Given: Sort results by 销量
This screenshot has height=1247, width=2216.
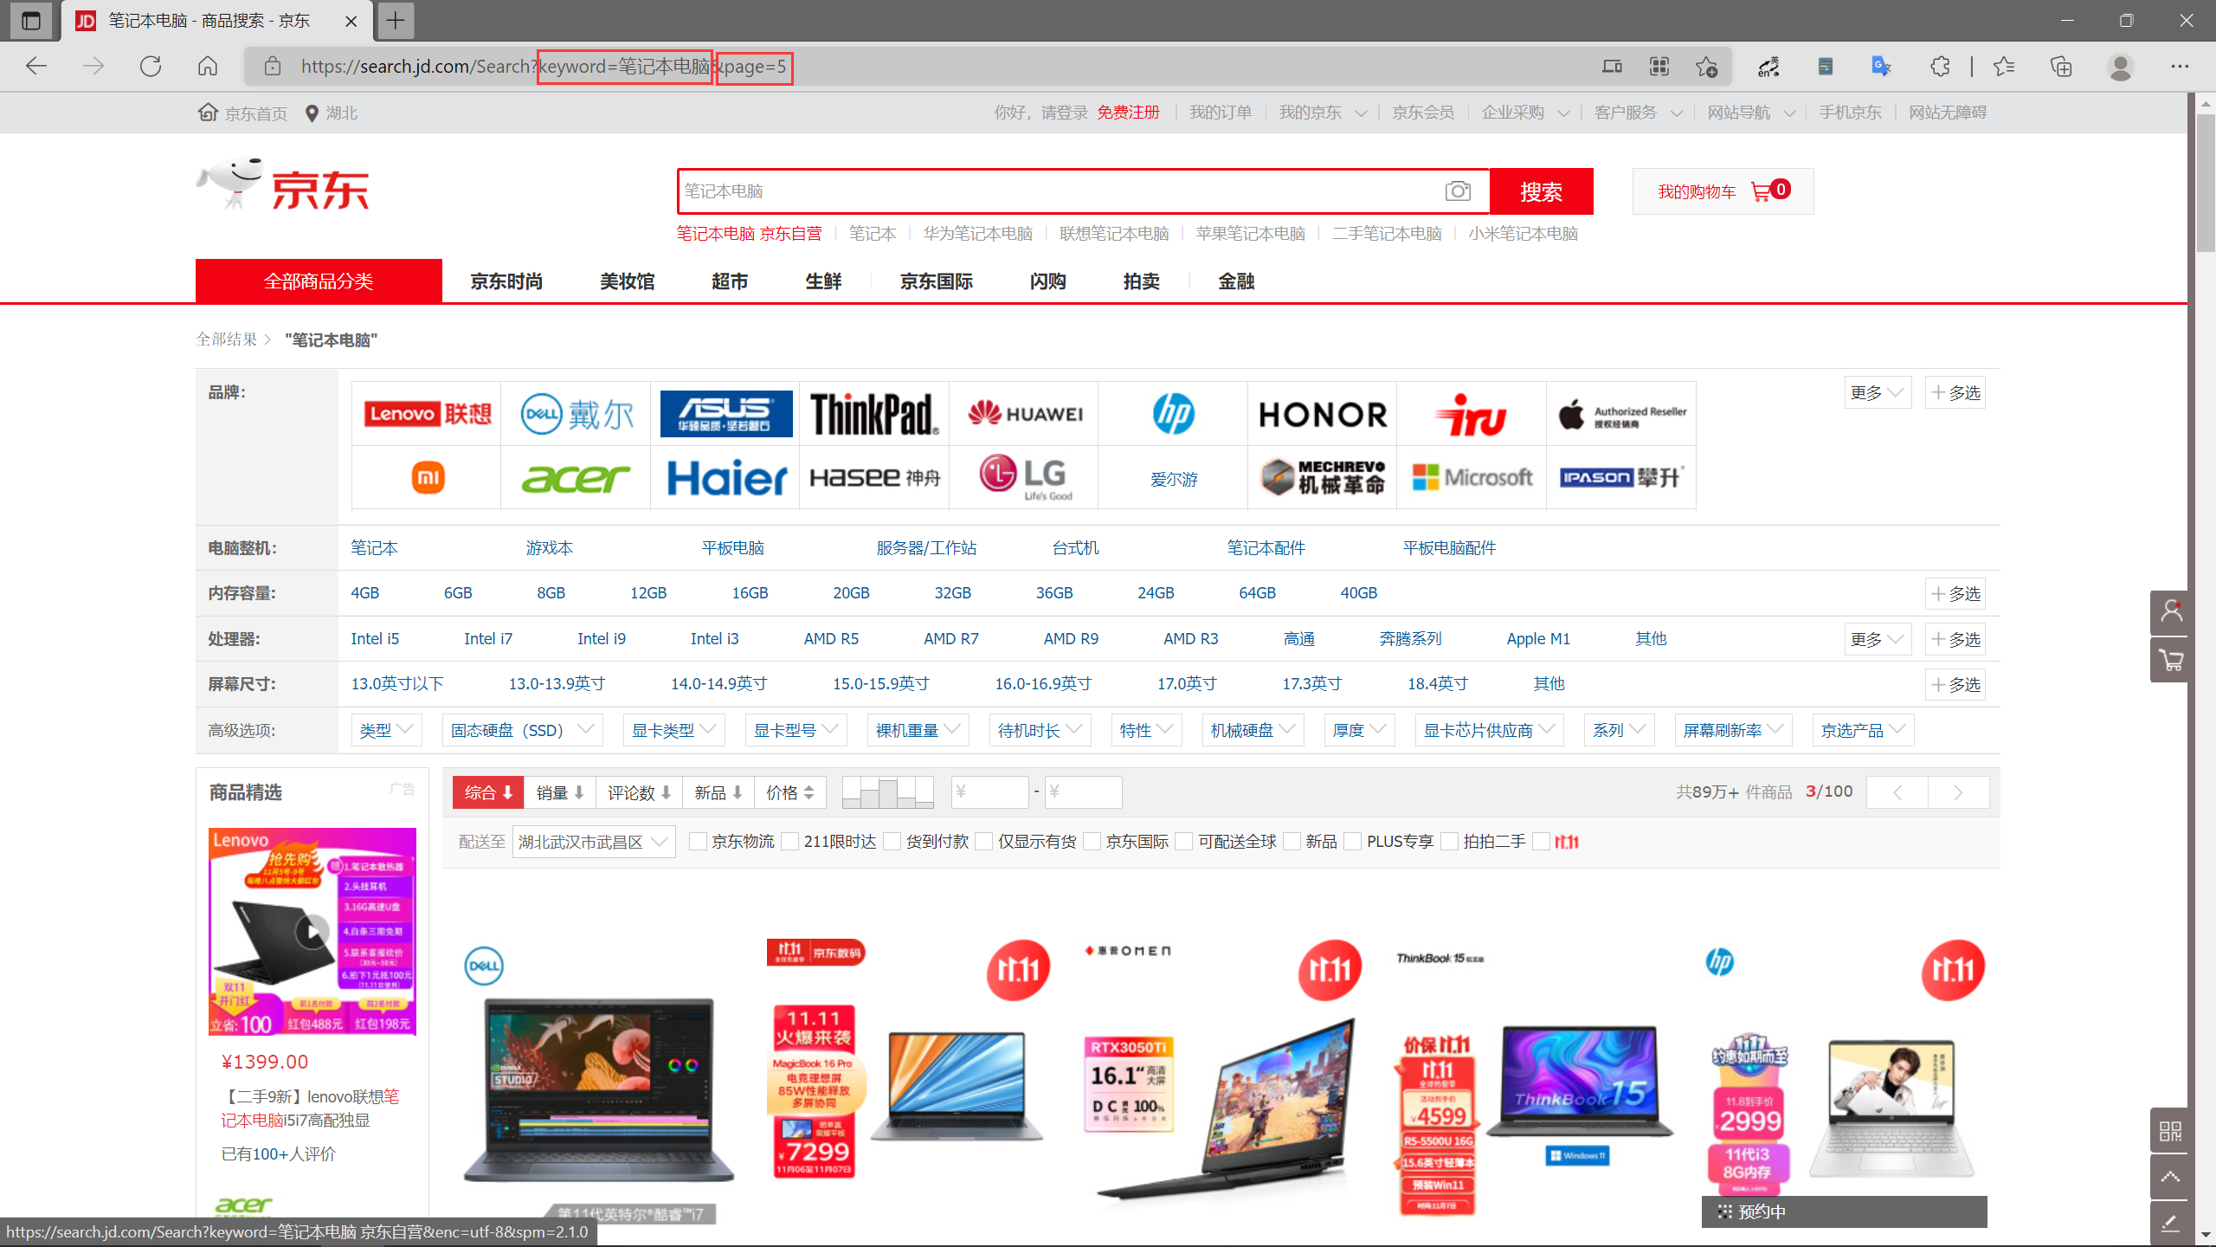Looking at the screenshot, I should [560, 792].
